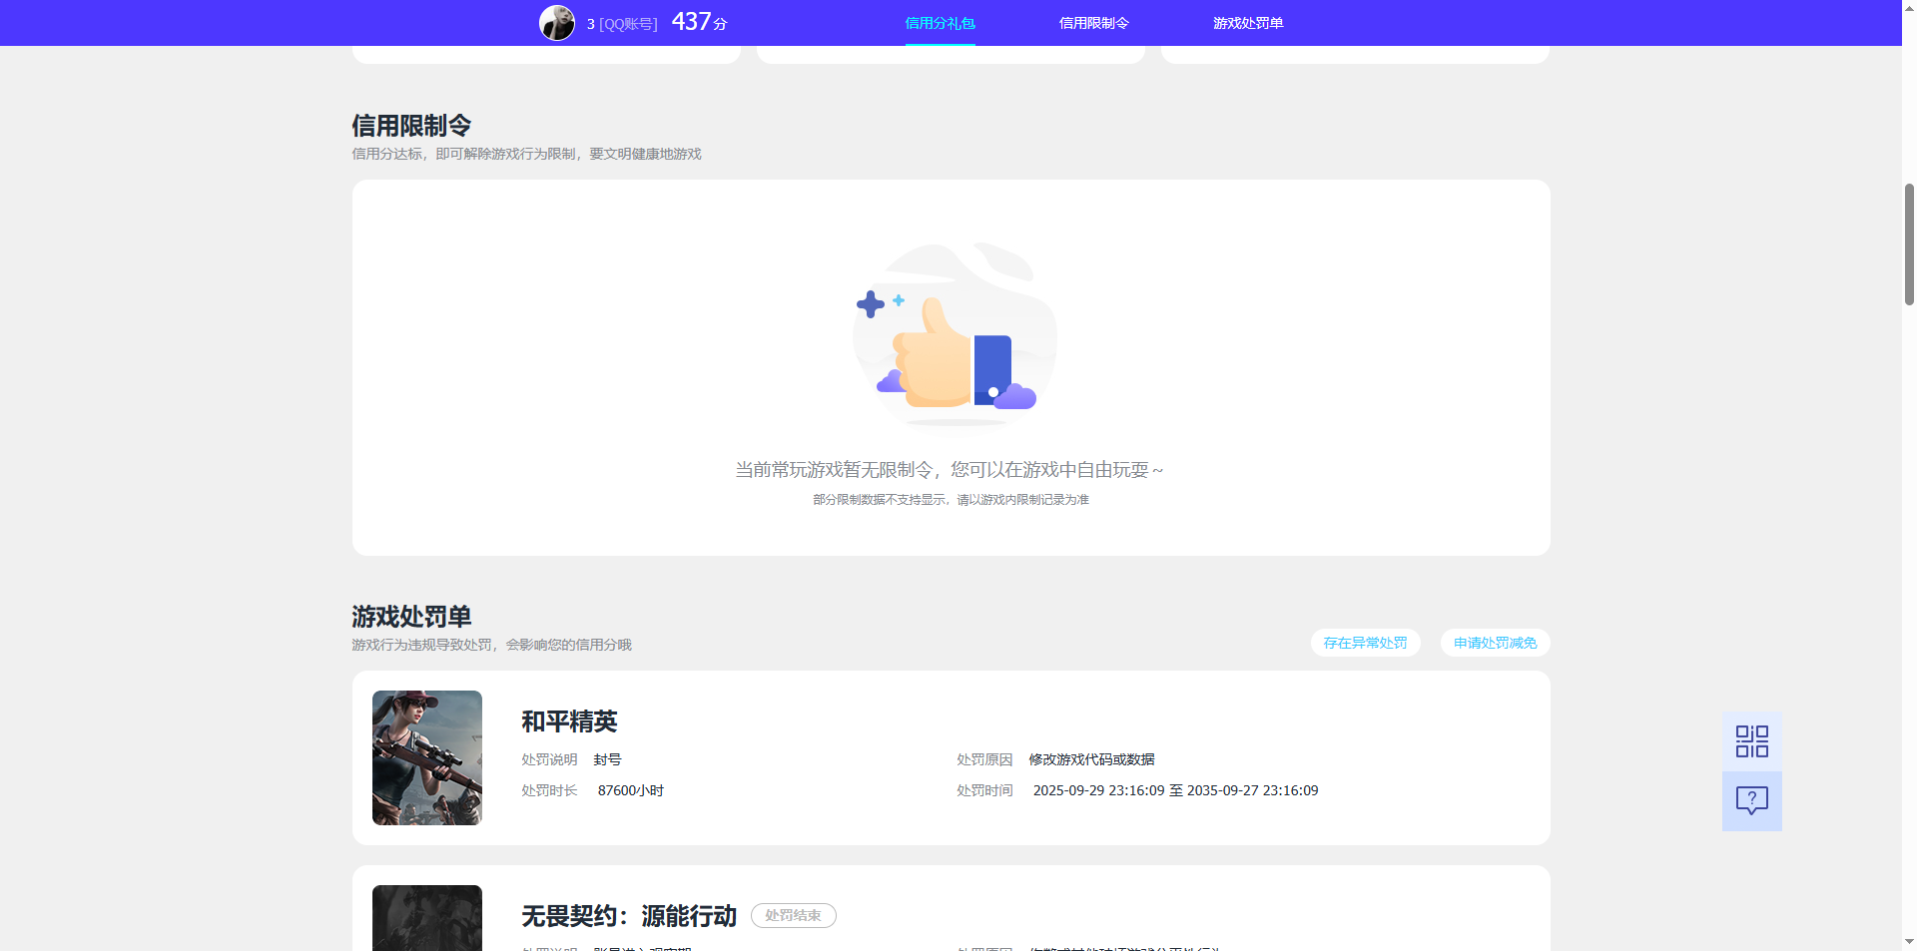This screenshot has height=951, width=1917.
Task: Open the QR code side widget
Action: [1751, 741]
